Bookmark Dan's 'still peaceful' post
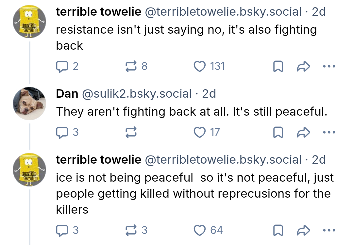This screenshot has height=245, width=353. [278, 133]
